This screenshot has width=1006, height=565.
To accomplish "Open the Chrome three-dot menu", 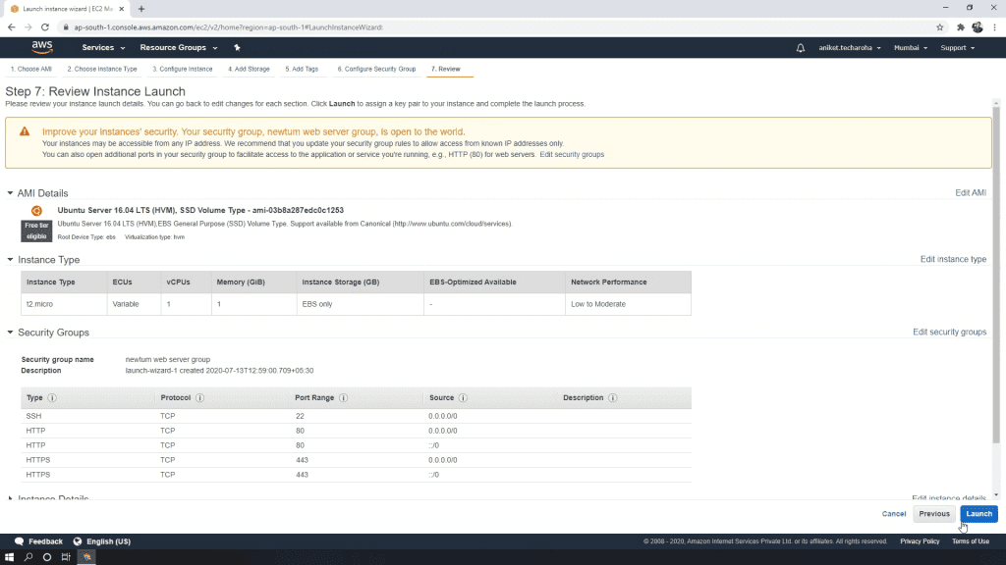I will [994, 26].
